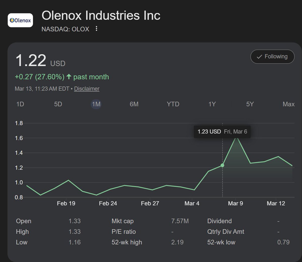Click the Mar 9 axis label

coord(236,203)
